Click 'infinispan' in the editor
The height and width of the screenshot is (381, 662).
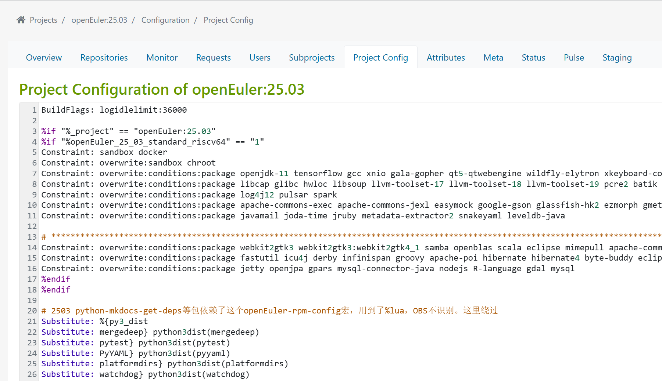pyautogui.click(x=366, y=258)
